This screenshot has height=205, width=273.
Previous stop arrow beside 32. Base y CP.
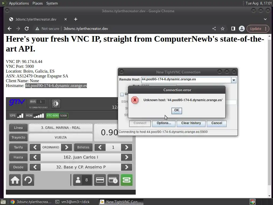(35, 167)
